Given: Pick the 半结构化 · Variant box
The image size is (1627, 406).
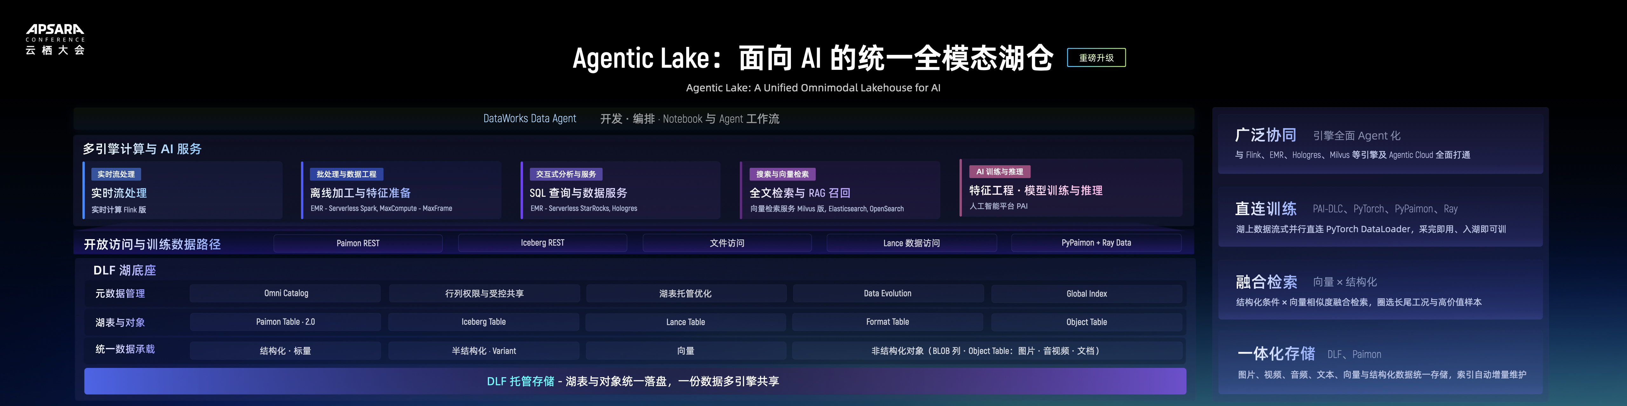Looking at the screenshot, I should (484, 350).
